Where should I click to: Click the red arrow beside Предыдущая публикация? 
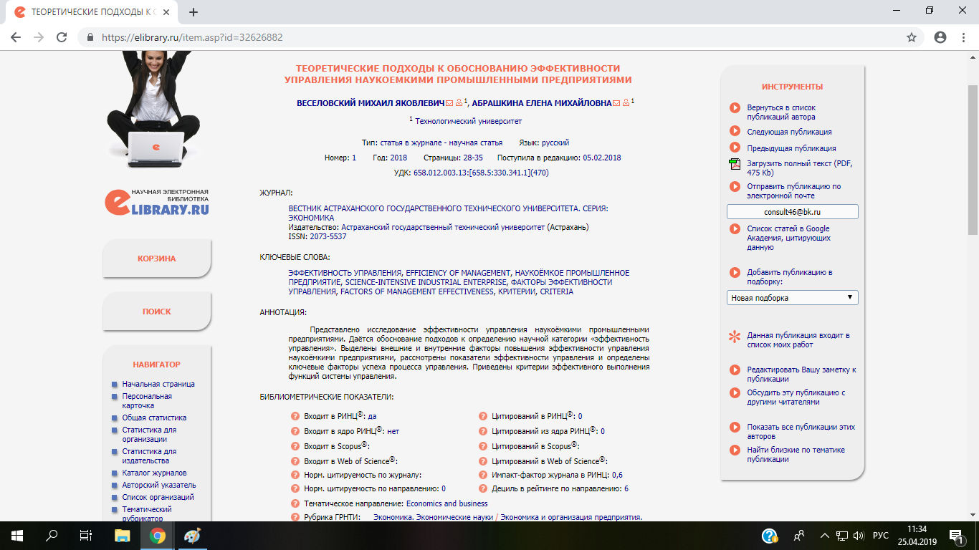735,148
